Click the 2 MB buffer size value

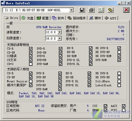[x=121, y=31]
